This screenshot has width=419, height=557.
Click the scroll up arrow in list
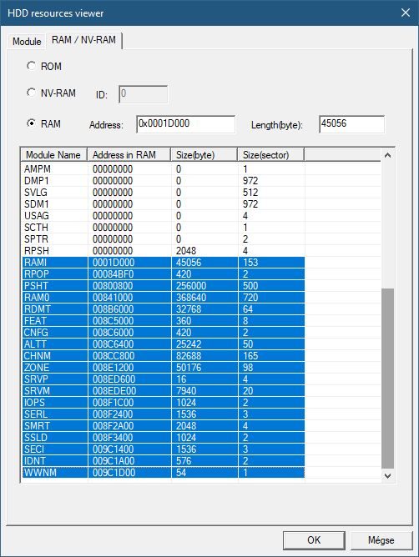[387, 155]
